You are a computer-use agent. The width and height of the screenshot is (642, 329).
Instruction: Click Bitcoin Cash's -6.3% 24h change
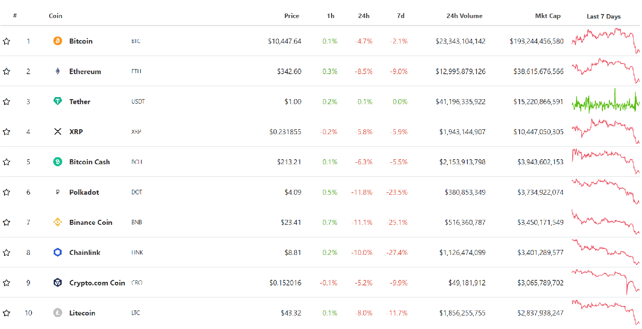tap(364, 162)
